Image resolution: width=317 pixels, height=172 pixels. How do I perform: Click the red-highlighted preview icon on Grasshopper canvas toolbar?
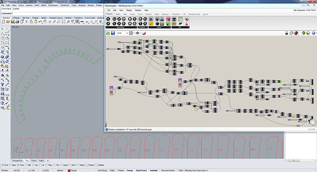(x=296, y=33)
